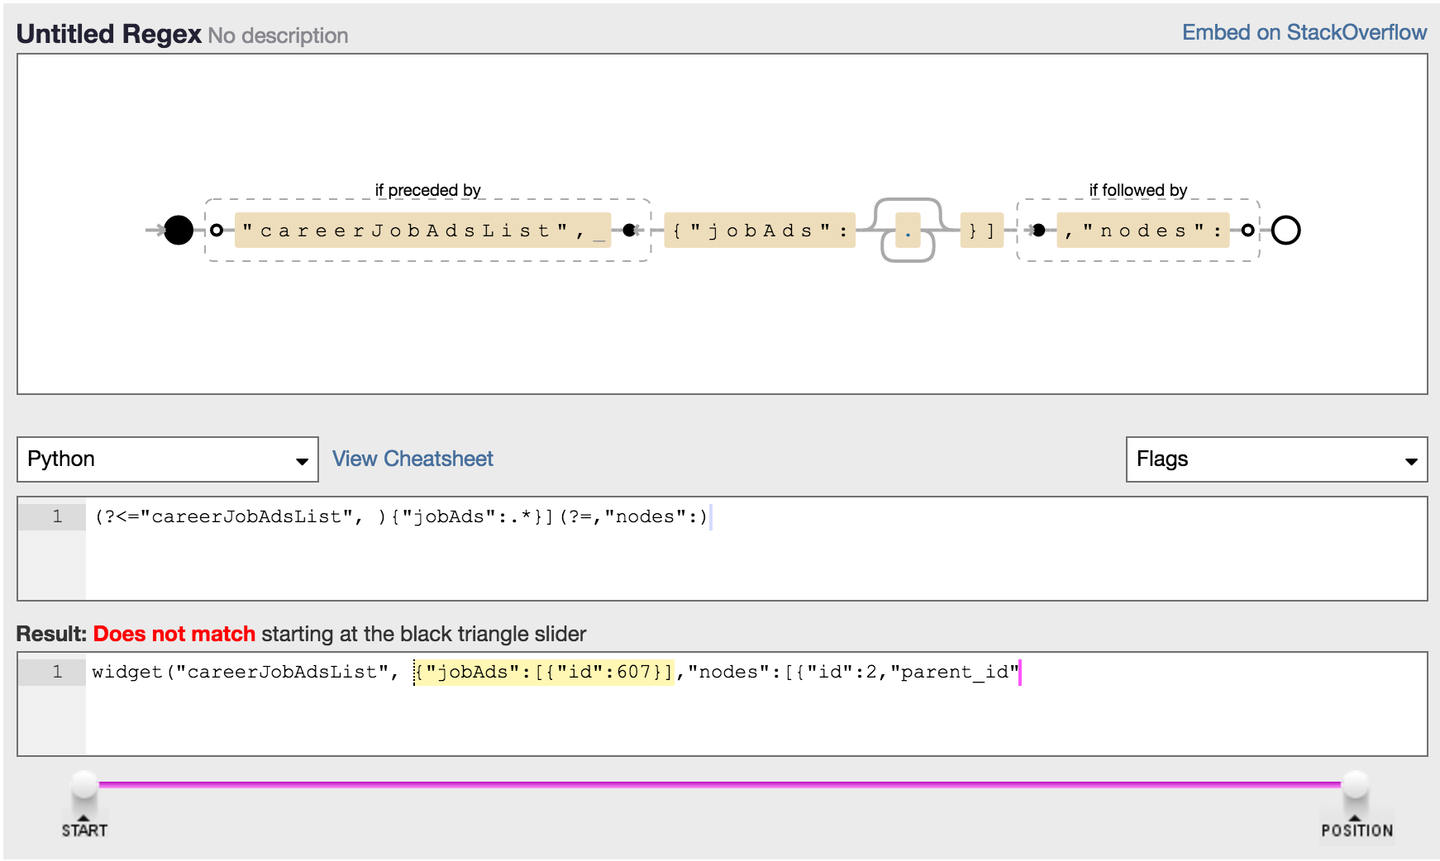This screenshot has height=861, width=1440.
Task: Select the {"jobAds": literal node
Action: [760, 231]
